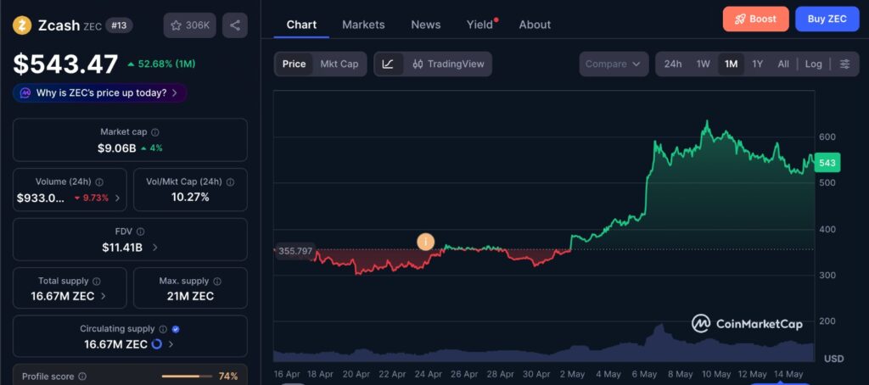This screenshot has width=869, height=385.
Task: Set chart range to 1W
Action: point(704,64)
